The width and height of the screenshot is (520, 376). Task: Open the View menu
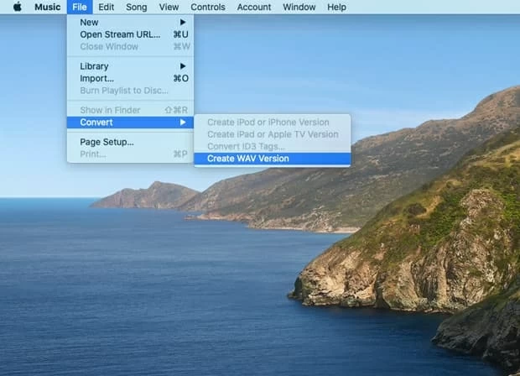click(169, 7)
